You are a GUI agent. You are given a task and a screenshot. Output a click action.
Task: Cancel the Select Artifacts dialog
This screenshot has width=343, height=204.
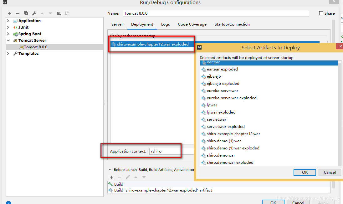pyautogui.click(x=330, y=172)
